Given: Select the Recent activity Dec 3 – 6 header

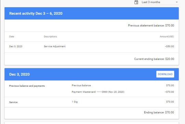Looking at the screenshot, I should 36,13.
